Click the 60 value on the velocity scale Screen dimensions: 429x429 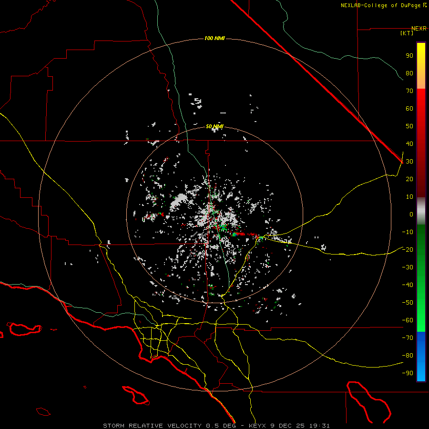coord(409,109)
